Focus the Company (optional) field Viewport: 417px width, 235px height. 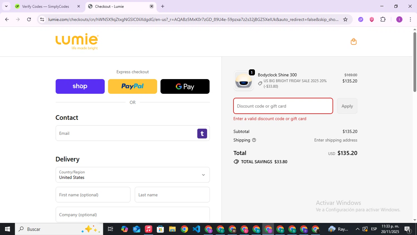(x=133, y=214)
